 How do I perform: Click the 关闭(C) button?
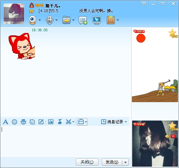(87, 162)
